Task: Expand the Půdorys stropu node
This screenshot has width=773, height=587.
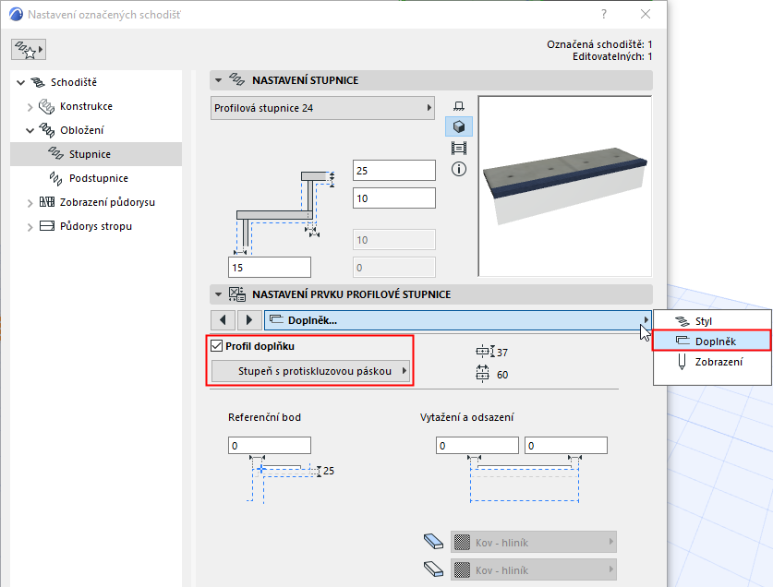Action: (x=30, y=227)
